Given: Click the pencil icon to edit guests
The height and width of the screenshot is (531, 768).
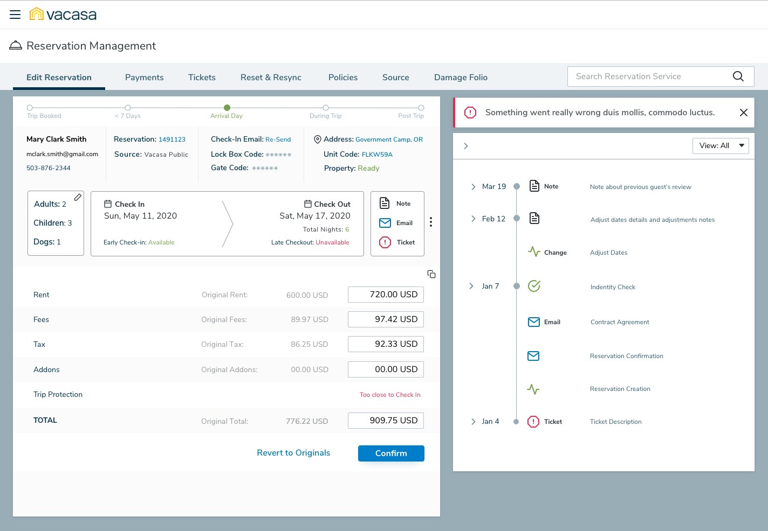Looking at the screenshot, I should coord(78,197).
